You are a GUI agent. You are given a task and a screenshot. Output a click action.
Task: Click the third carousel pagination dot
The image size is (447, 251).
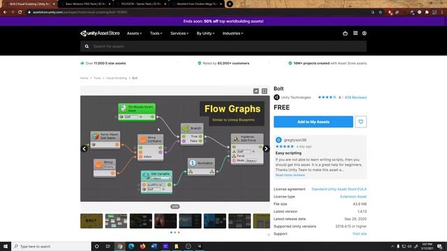click(x=179, y=232)
